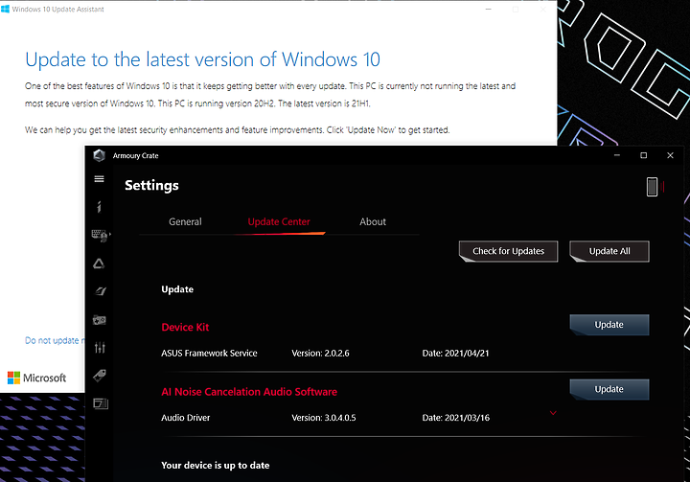Click the Device Kit heading
This screenshot has width=690, height=482.
185,327
